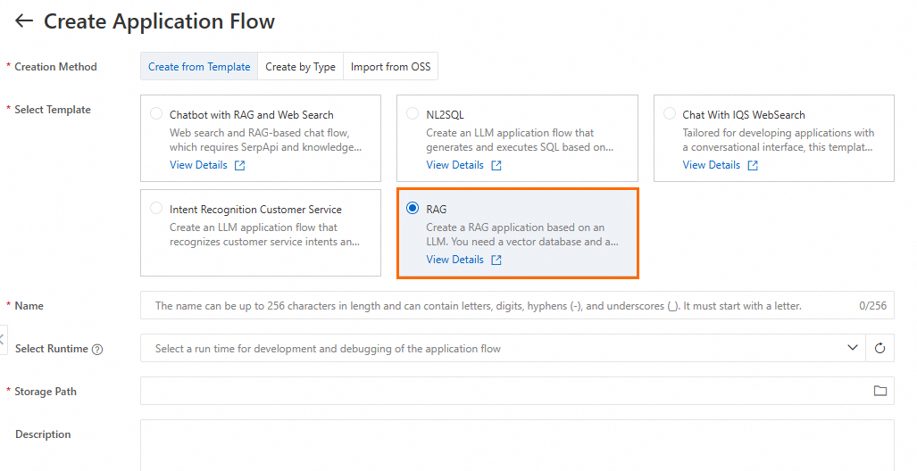Select Chat With IQS WebSearch radio

(669, 114)
